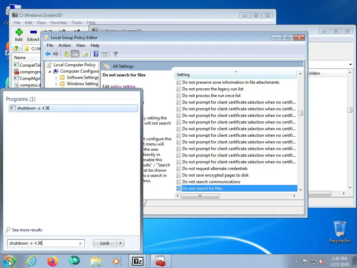This screenshot has height=268, width=357.
Task: Run the shutdown -s -t 36 program result
Action: 73,108
